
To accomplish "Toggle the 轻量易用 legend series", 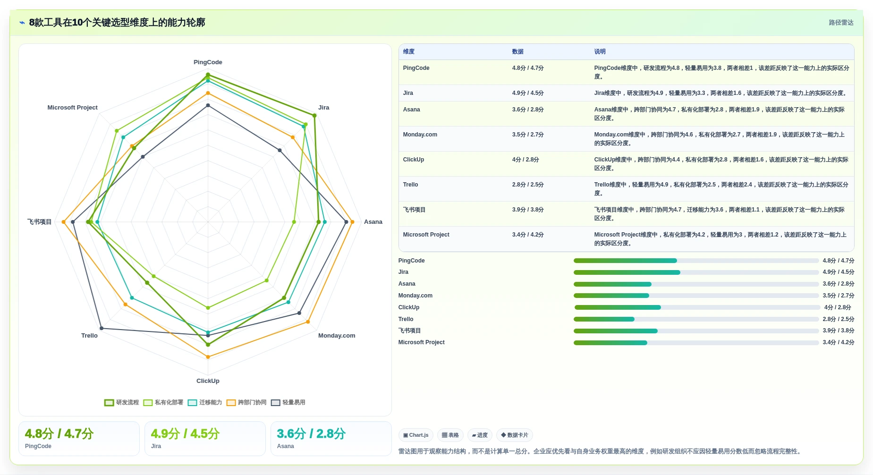I will point(288,402).
